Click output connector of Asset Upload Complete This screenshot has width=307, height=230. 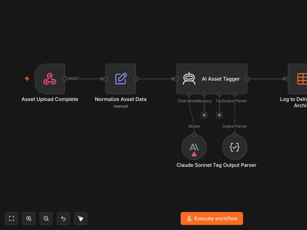click(65, 79)
